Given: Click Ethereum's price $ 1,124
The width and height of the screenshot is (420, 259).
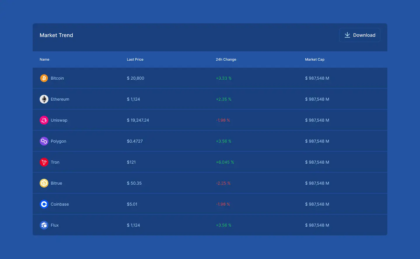Looking at the screenshot, I should coord(134,99).
